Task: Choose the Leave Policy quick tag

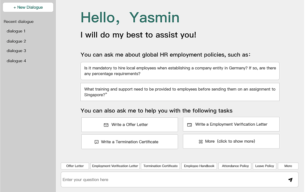Action: [x=264, y=166]
